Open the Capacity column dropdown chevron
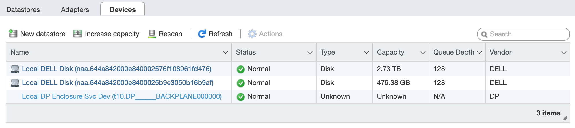The height and width of the screenshot is (128, 575). coord(423,53)
